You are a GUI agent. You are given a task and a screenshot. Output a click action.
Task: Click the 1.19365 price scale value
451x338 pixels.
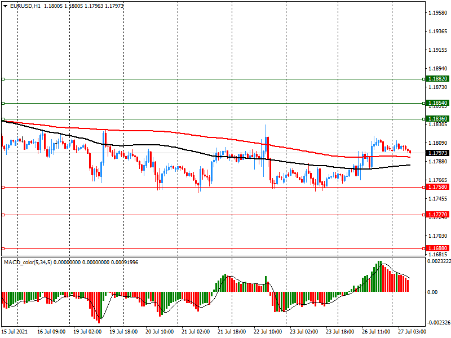438,32
